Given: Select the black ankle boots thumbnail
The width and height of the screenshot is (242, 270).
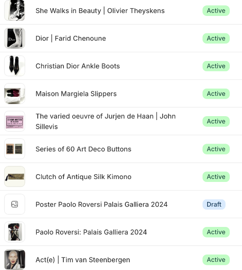Looking at the screenshot, I should (x=15, y=66).
